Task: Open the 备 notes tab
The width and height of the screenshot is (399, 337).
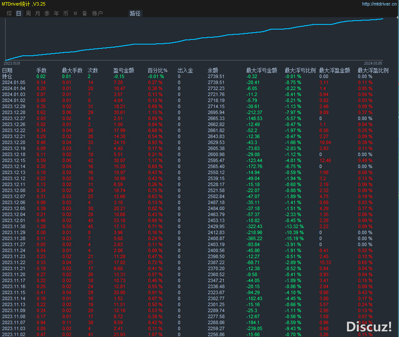Action: [x=84, y=13]
